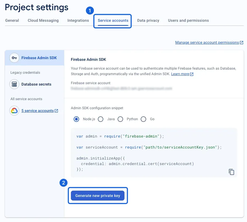This screenshot has width=247, height=222.
Task: Select Firebase Admin SDK sidebar item
Action: pyautogui.click(x=35, y=58)
